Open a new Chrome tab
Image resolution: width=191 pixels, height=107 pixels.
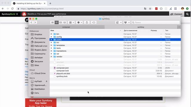[50, 3]
